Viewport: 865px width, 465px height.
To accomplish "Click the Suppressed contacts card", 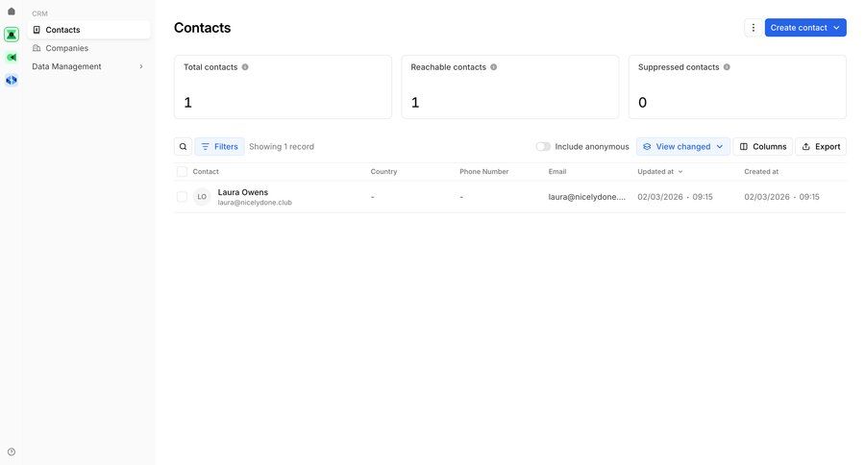I will click(x=737, y=87).
